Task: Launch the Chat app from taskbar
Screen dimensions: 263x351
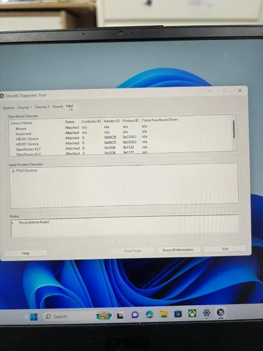Action: coord(135,315)
